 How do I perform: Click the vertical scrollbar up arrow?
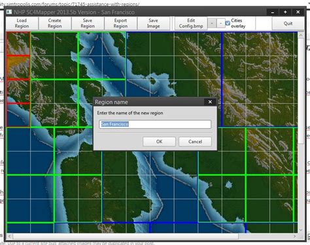click(x=301, y=35)
